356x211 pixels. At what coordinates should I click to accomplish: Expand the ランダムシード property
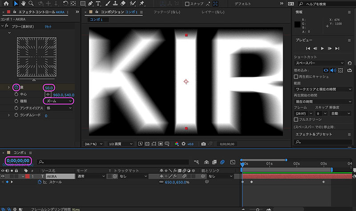(9, 115)
